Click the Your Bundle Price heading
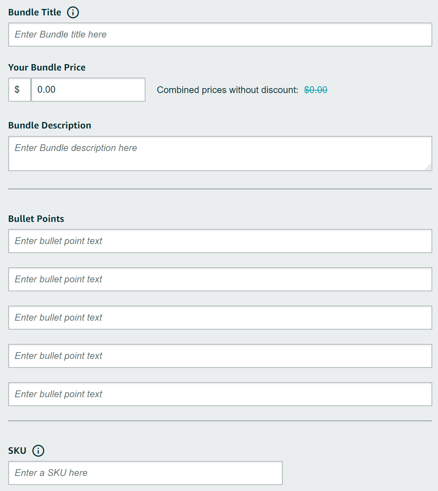 pos(47,67)
